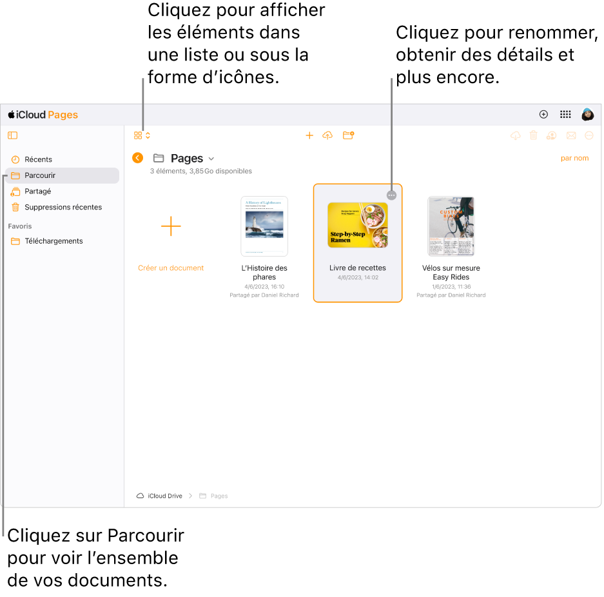Click the plus icon to add a document
This screenshot has width=604, height=597.
pos(309,135)
